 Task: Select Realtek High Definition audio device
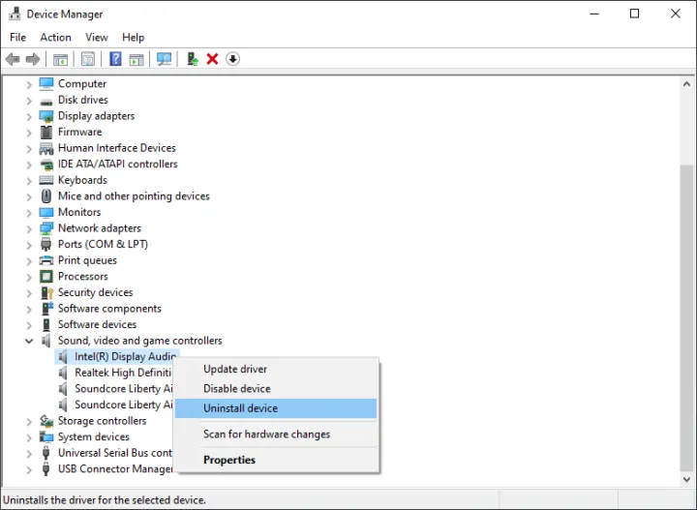tap(123, 373)
